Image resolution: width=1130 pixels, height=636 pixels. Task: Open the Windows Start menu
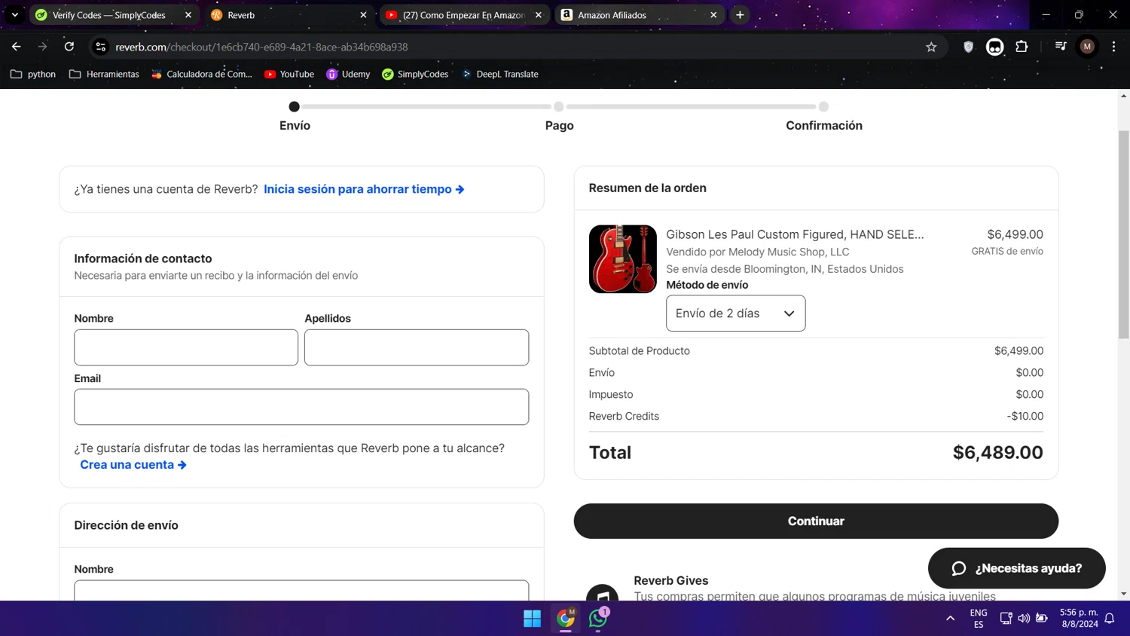tap(532, 619)
